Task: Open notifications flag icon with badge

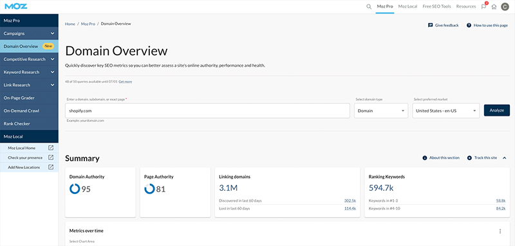Action: (x=484, y=6)
